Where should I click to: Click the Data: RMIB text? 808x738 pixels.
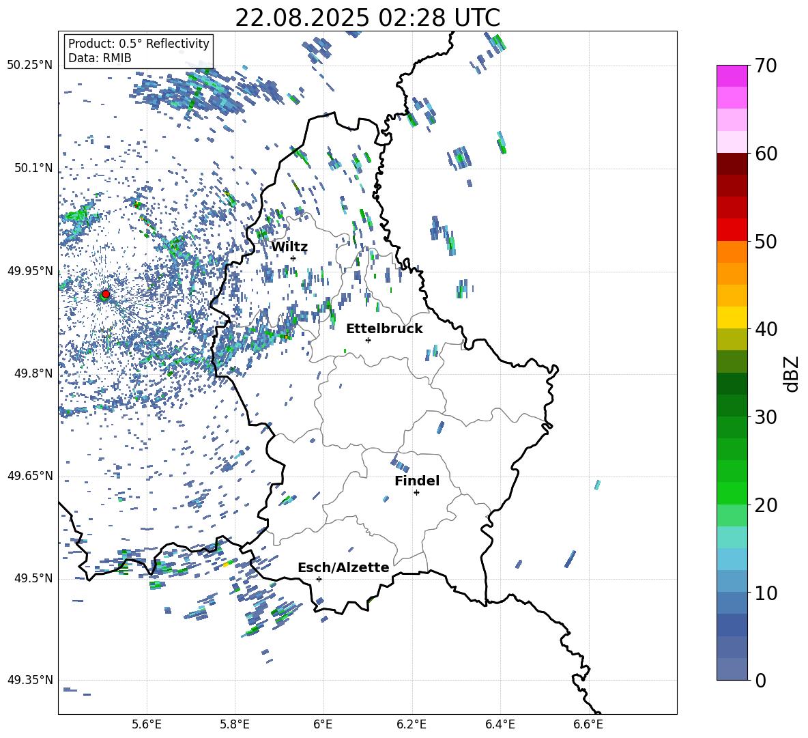[x=100, y=58]
